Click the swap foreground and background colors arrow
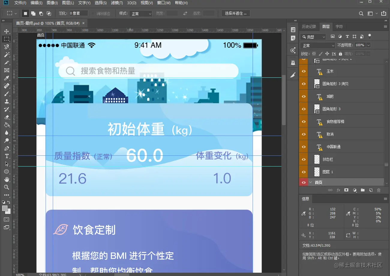Image resolution: width=390 pixels, height=276 pixels. (x=9, y=202)
